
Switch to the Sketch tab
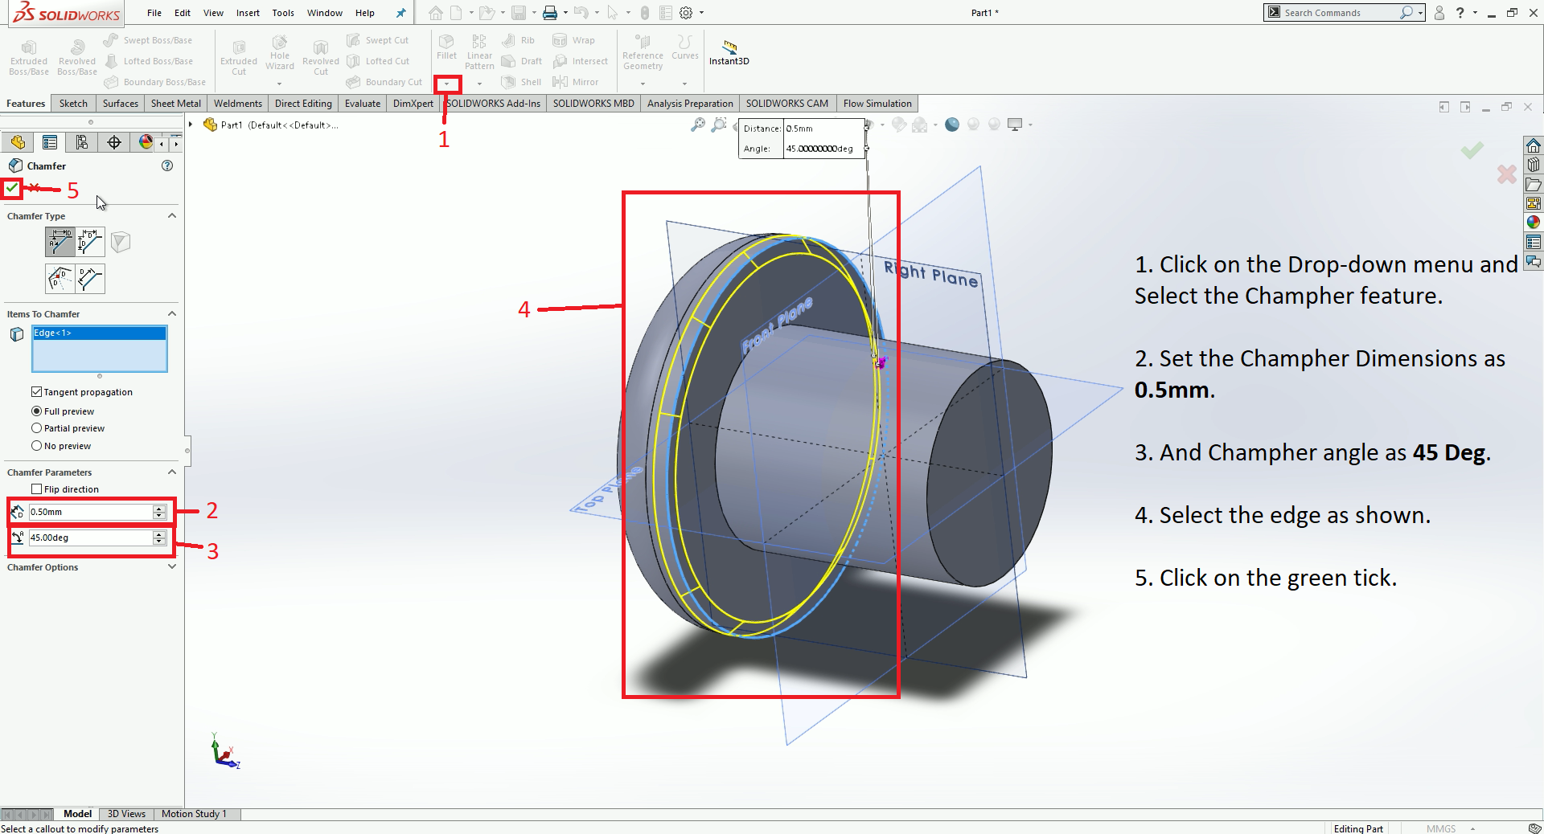[73, 104]
